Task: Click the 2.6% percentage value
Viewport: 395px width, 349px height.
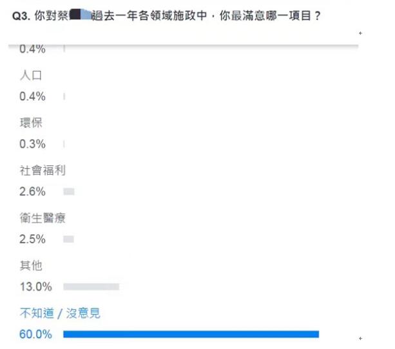Action: tap(33, 192)
